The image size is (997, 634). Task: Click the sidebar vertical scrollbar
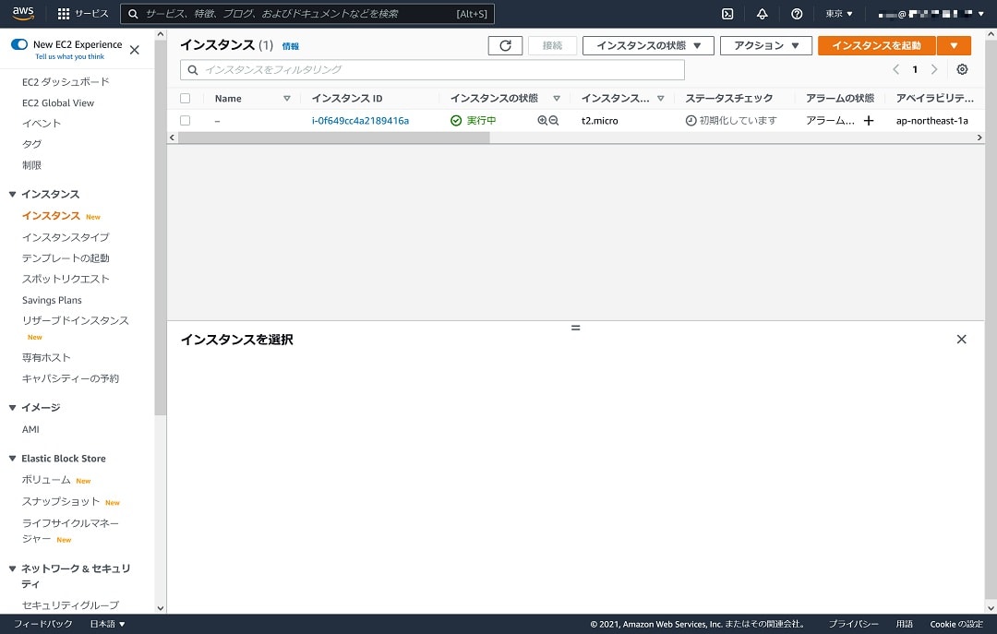(x=161, y=228)
